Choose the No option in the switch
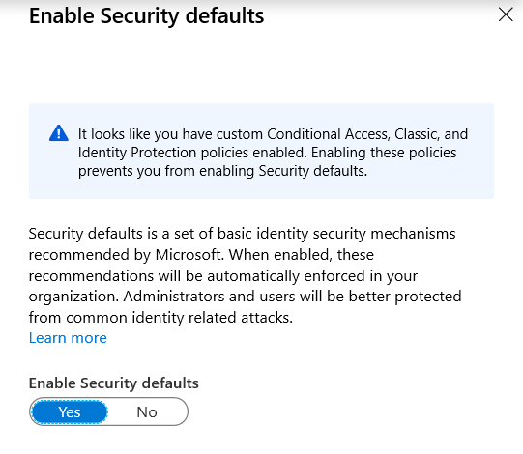 [147, 412]
